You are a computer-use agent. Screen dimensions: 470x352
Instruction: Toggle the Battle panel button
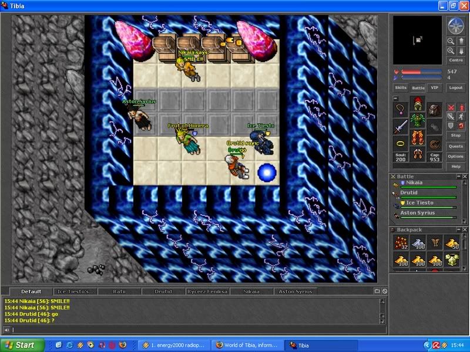tap(418, 87)
